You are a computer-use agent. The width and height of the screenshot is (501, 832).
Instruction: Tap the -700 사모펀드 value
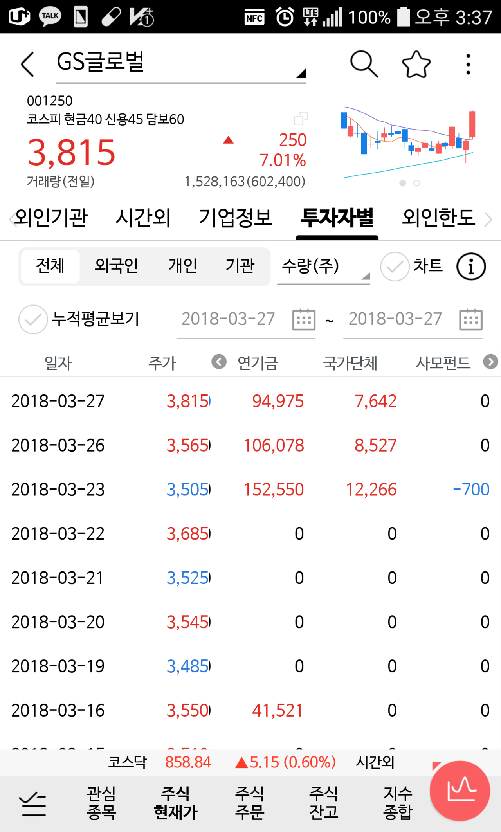pyautogui.click(x=471, y=490)
